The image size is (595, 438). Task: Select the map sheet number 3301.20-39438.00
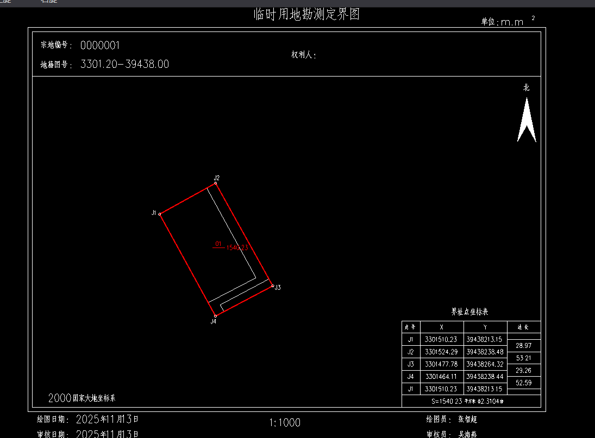coord(124,64)
